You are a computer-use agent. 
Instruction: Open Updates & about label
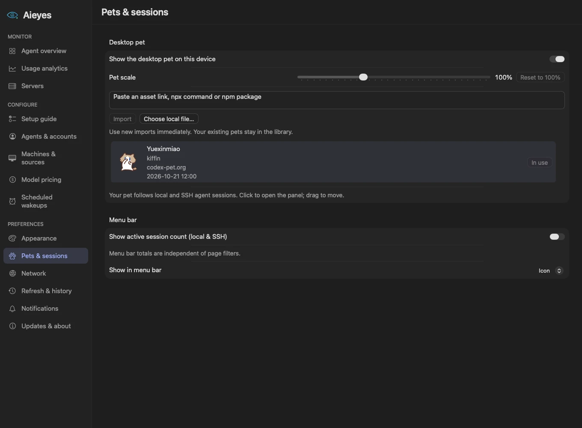[x=46, y=326]
